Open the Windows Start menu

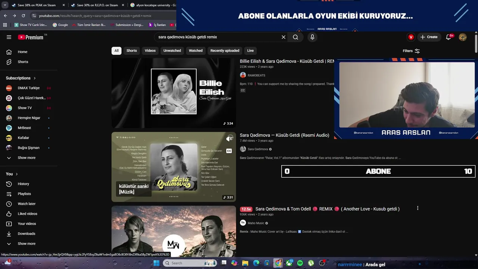[156, 263]
